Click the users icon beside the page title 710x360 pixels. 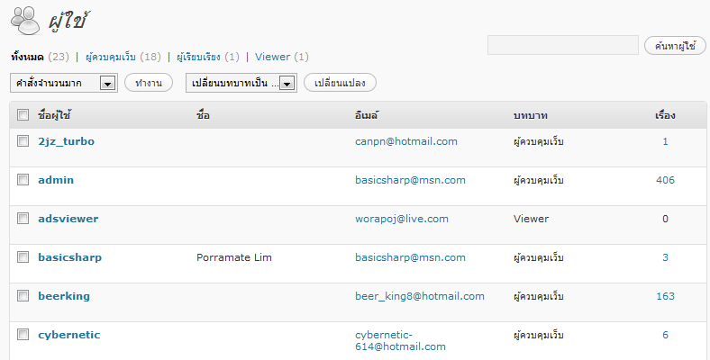(23, 17)
